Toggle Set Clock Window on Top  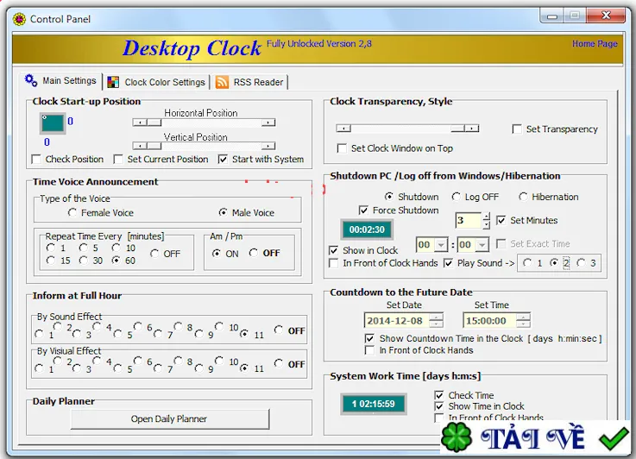click(342, 148)
